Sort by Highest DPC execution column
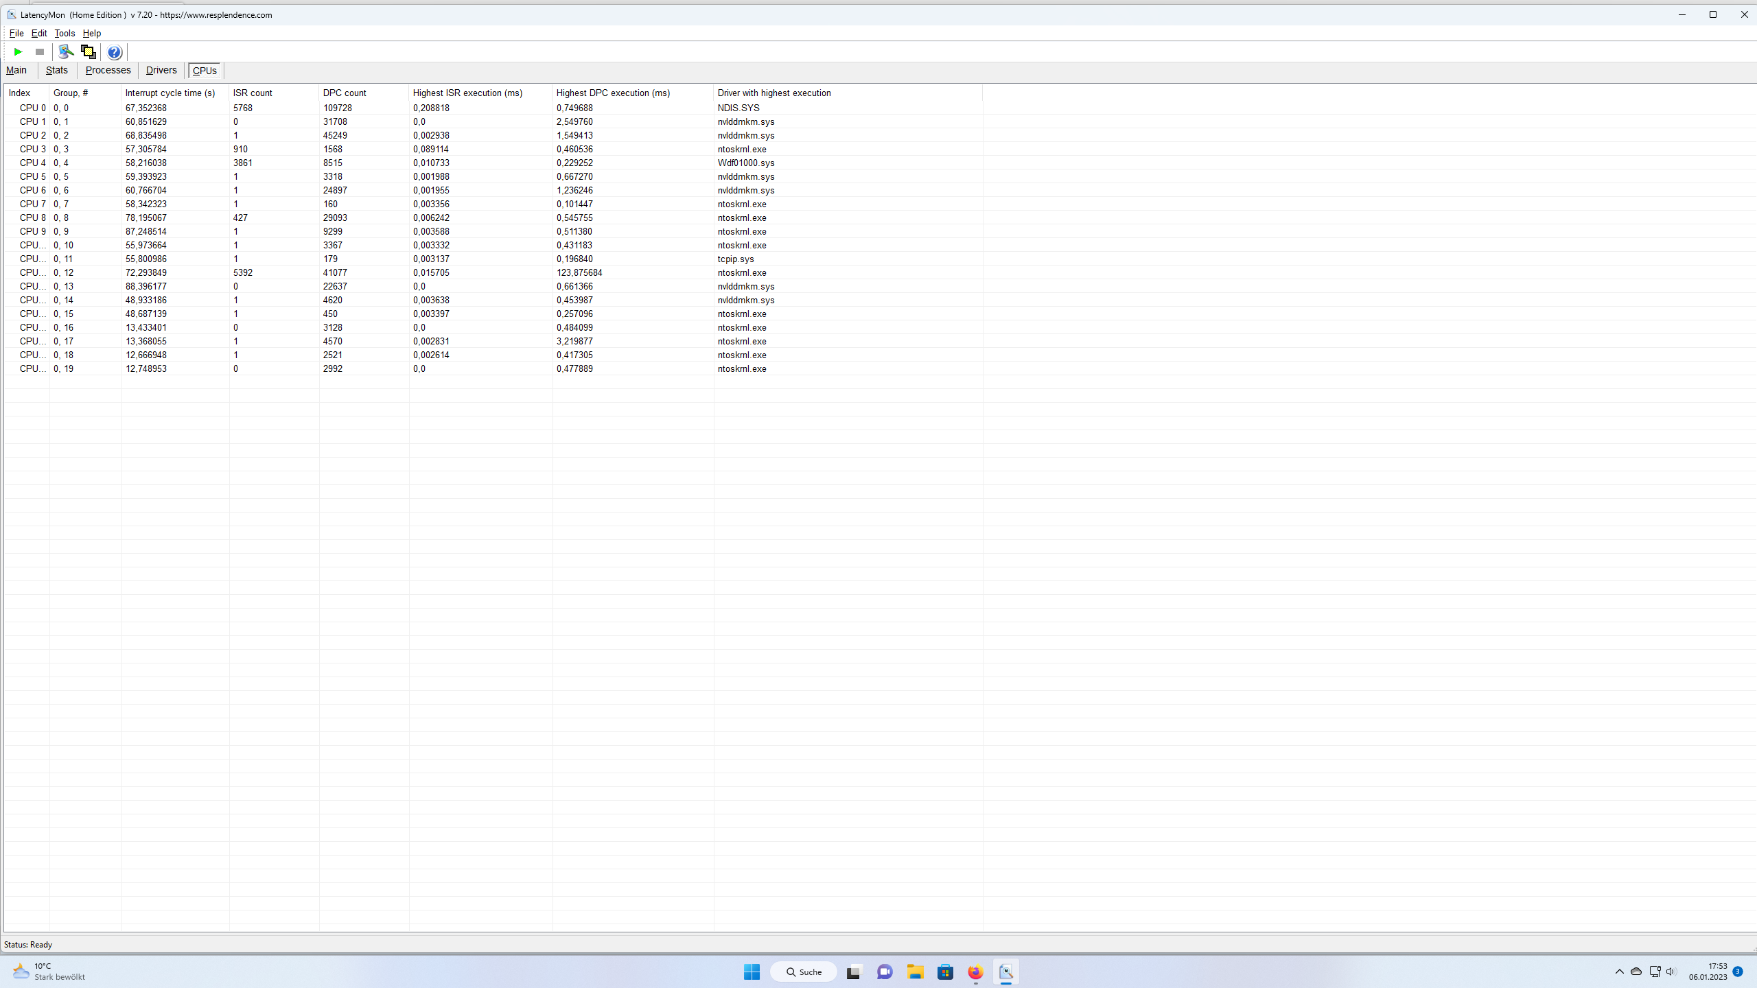The height and width of the screenshot is (988, 1757). [x=613, y=93]
